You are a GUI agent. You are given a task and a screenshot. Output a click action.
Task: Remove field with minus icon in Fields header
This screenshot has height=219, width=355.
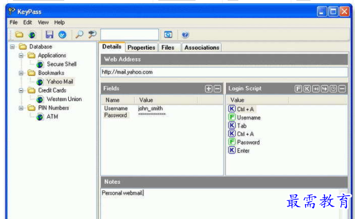tap(218, 89)
